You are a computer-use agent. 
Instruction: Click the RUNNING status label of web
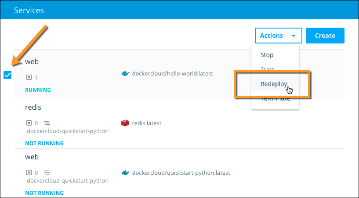38,90
